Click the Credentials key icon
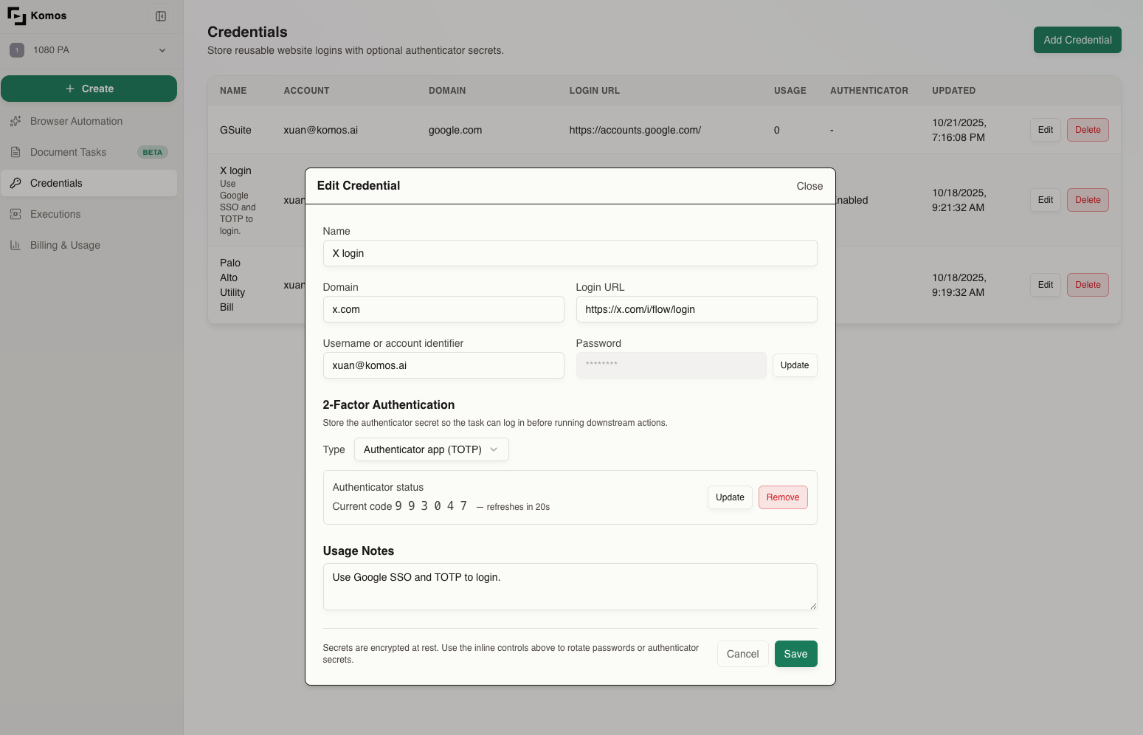This screenshot has height=735, width=1143. click(x=15, y=183)
